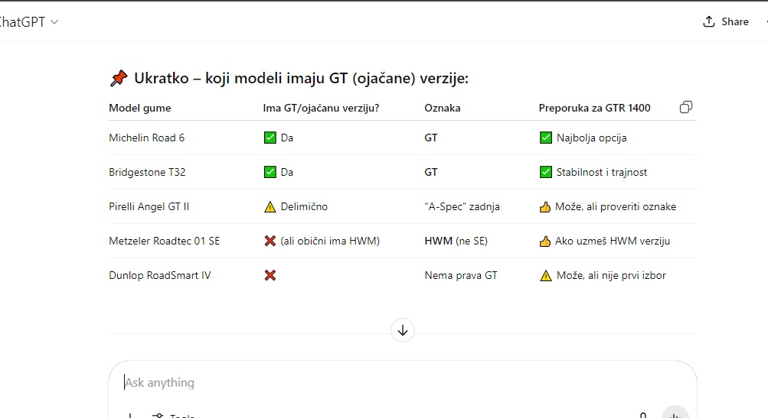The width and height of the screenshot is (768, 418).
Task: Click 'Da' in the Bridgestone T32 row
Action: click(286, 172)
